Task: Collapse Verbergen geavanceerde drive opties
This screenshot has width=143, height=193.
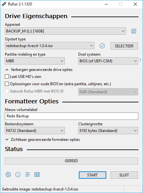Action: click(x=39, y=70)
